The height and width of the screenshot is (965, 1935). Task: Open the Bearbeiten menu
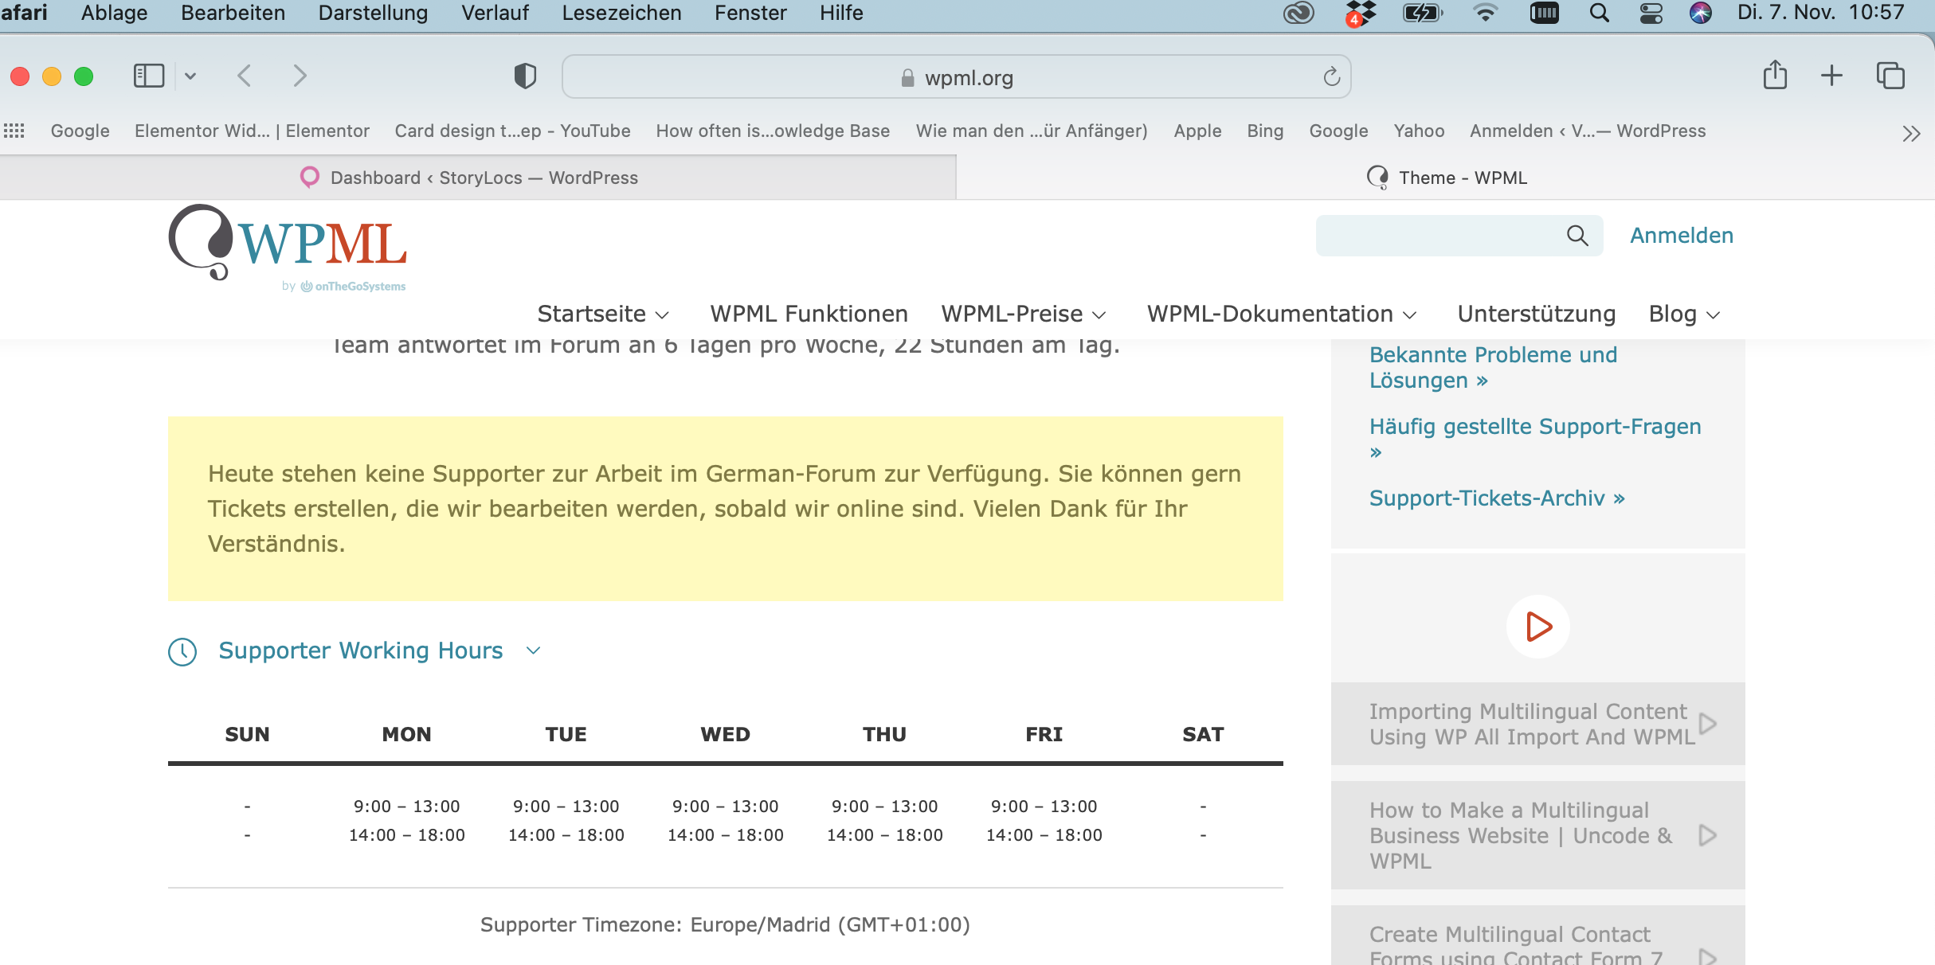pyautogui.click(x=233, y=13)
